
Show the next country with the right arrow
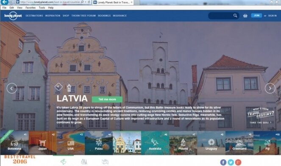pos(270,88)
